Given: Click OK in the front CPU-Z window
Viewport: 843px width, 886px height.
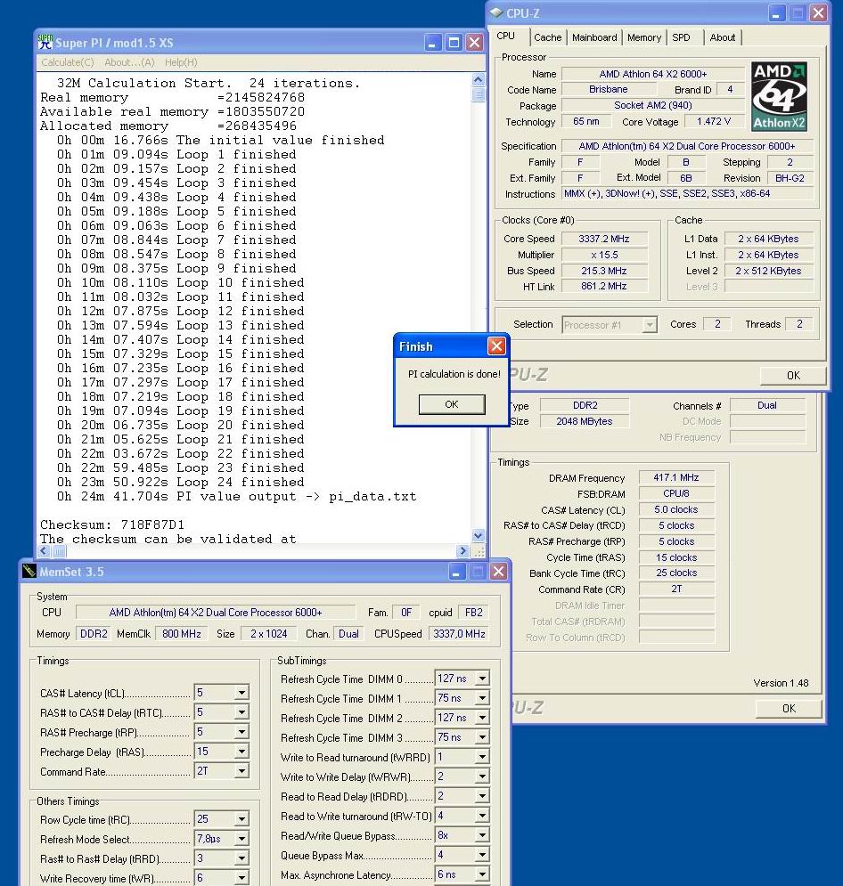Looking at the screenshot, I should click(793, 376).
